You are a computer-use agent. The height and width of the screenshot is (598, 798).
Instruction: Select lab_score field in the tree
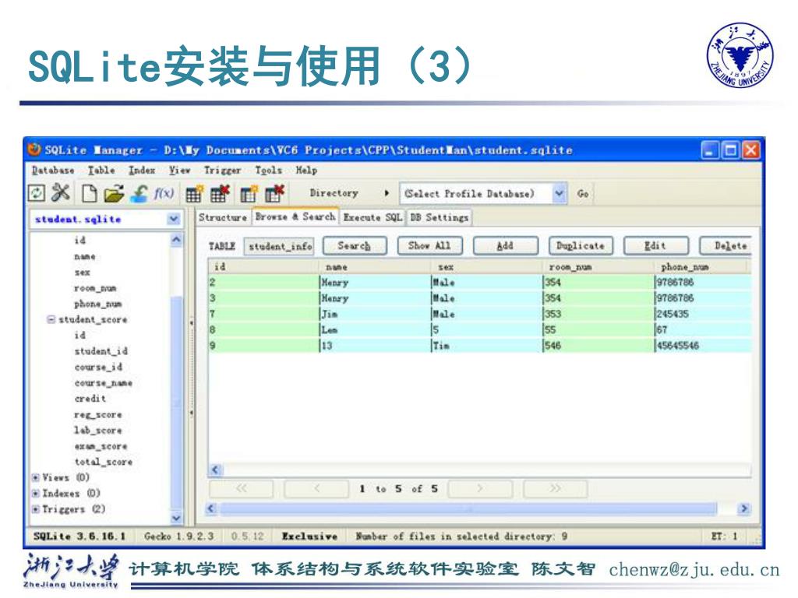[x=98, y=430]
